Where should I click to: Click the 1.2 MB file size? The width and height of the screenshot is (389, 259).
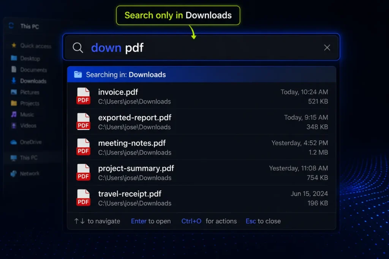click(318, 152)
